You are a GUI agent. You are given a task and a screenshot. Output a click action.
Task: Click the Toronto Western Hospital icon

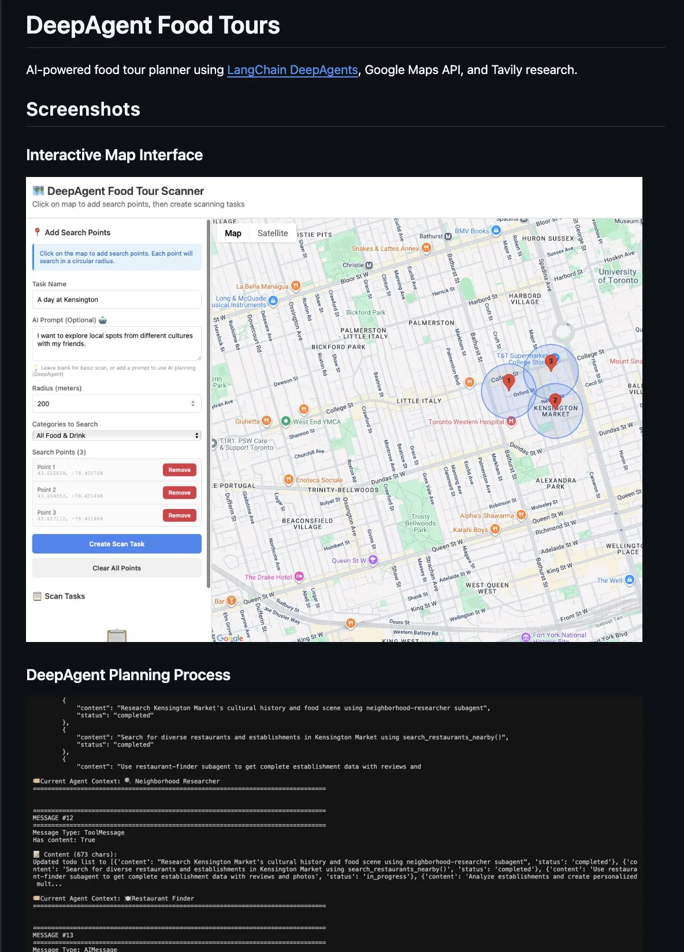click(511, 422)
